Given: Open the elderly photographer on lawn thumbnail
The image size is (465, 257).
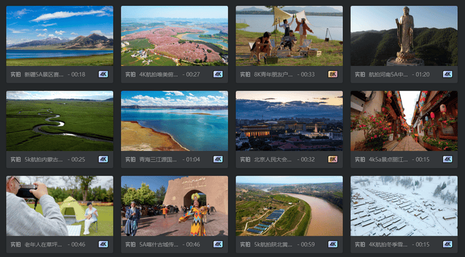Looking at the screenshot, I should (59, 206).
